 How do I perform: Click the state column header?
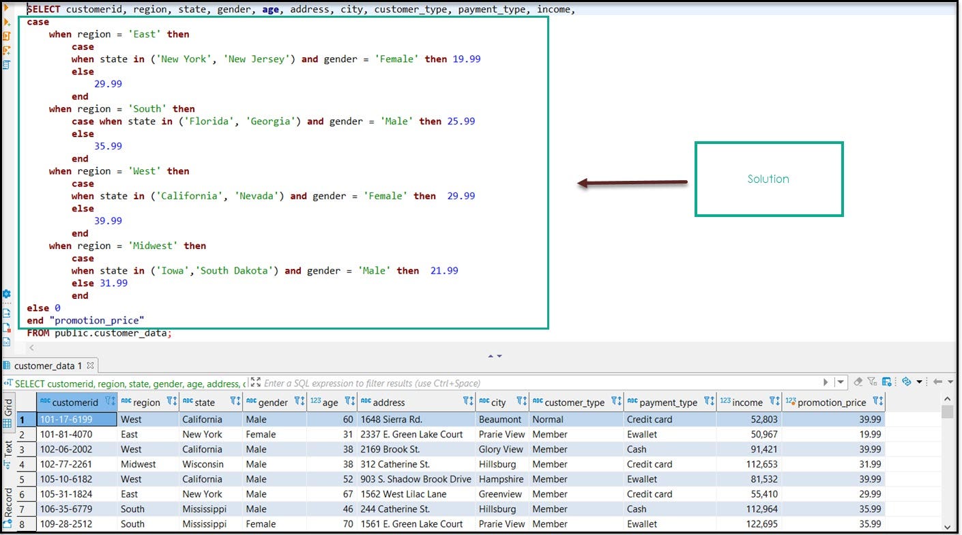[x=205, y=403]
